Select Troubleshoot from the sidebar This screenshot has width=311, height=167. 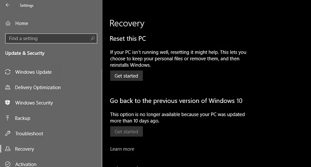click(x=29, y=133)
